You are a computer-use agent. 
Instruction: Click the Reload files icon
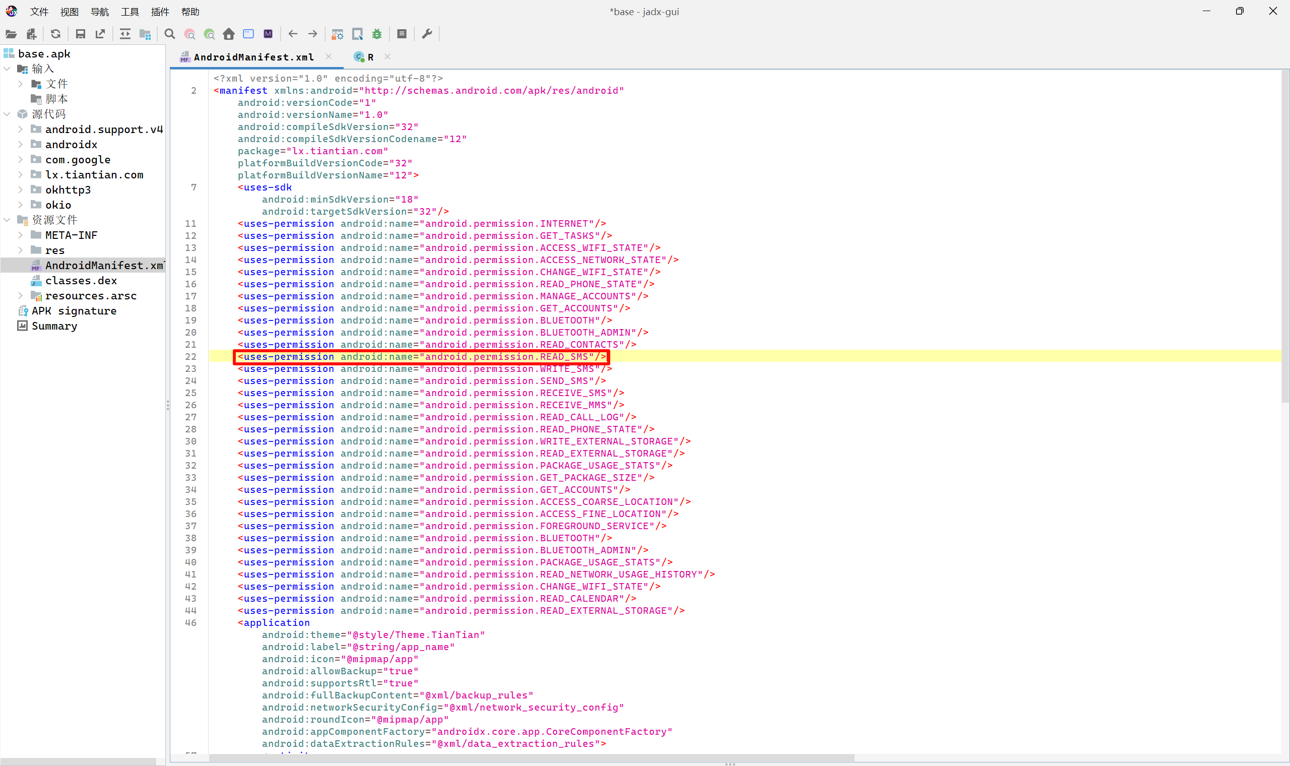click(56, 34)
